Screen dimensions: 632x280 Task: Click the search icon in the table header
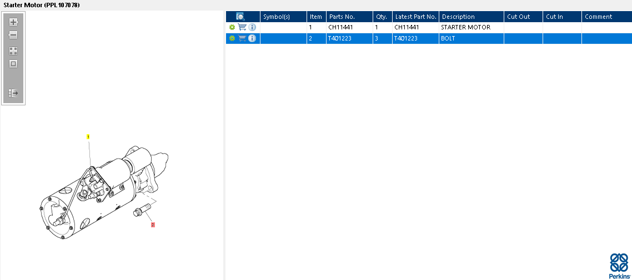click(240, 17)
